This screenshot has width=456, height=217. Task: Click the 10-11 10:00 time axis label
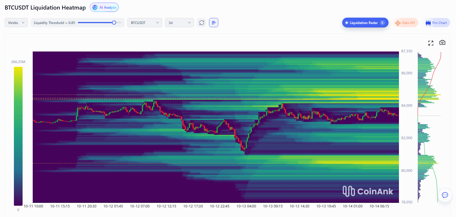tap(33, 206)
